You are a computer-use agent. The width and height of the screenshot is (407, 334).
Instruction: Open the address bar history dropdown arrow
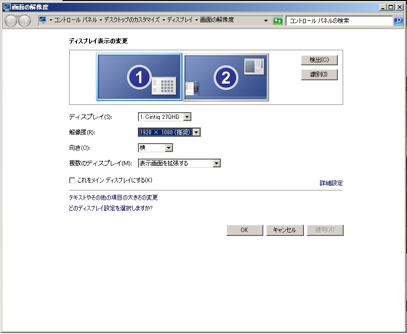[266, 20]
